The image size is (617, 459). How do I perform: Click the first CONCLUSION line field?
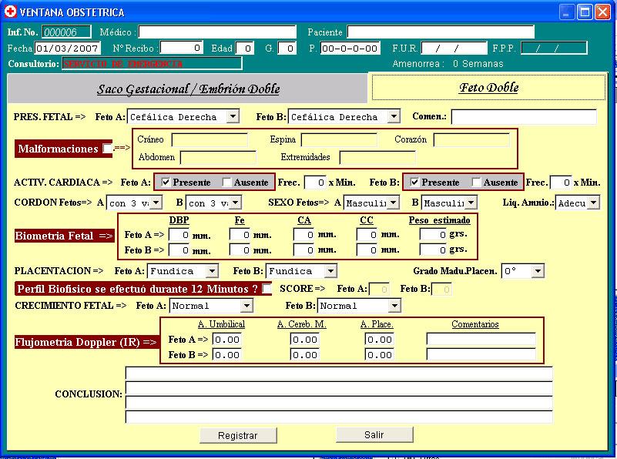pyautogui.click(x=339, y=374)
